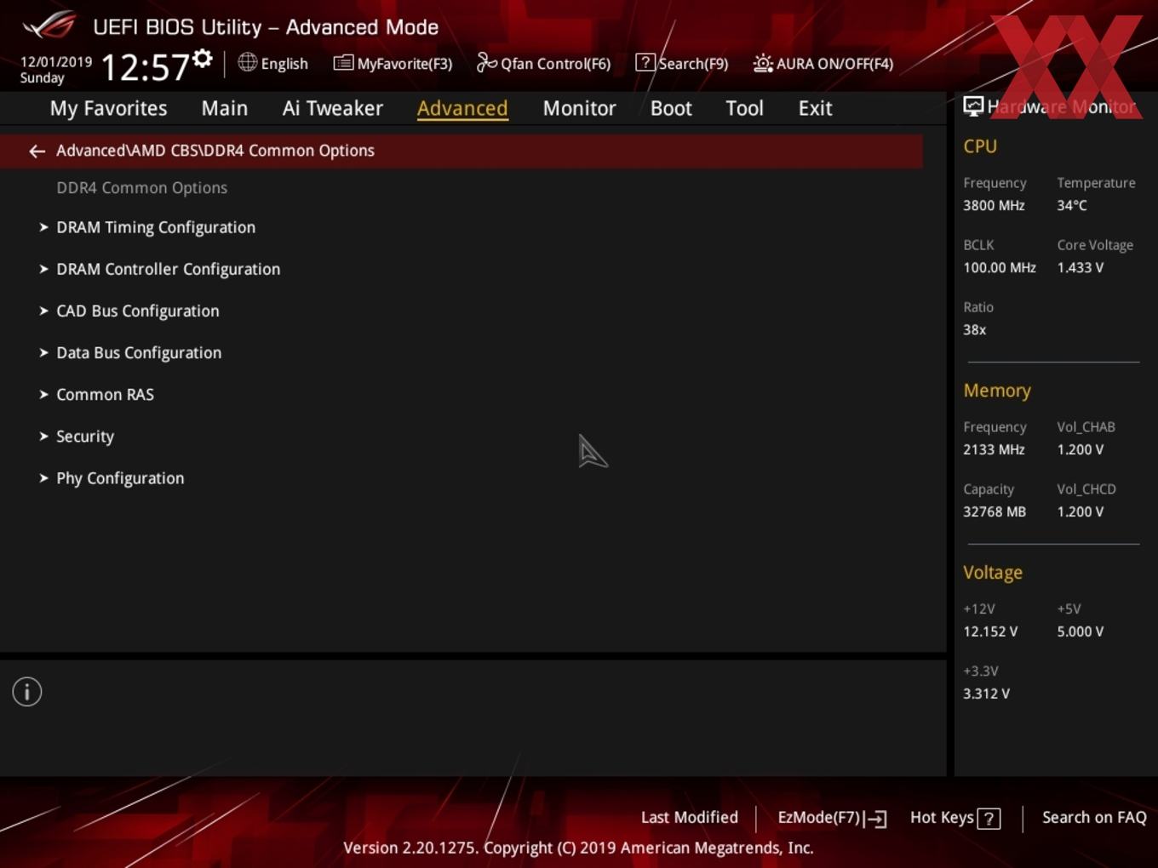
Task: Click BCLK value 100.00 MHz
Action: [1000, 267]
